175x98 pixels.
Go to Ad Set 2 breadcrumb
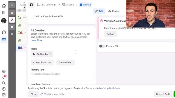coord(68,5)
